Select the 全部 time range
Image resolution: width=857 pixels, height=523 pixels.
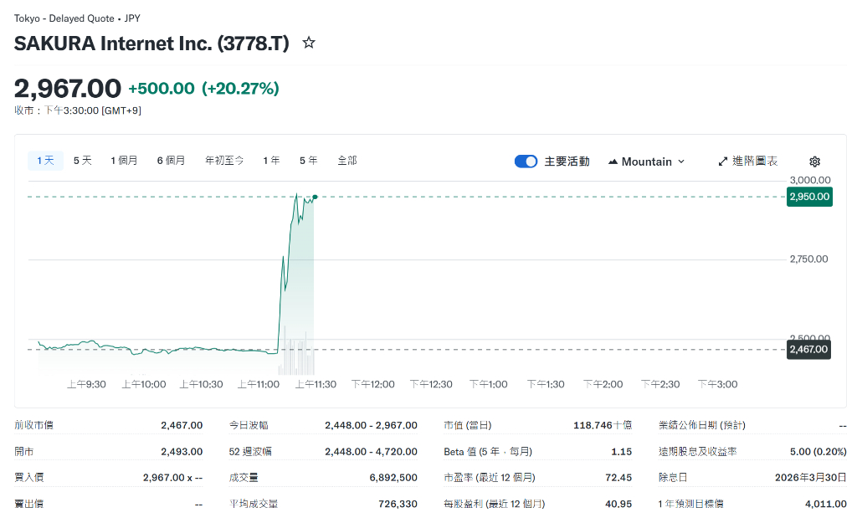pyautogui.click(x=347, y=160)
